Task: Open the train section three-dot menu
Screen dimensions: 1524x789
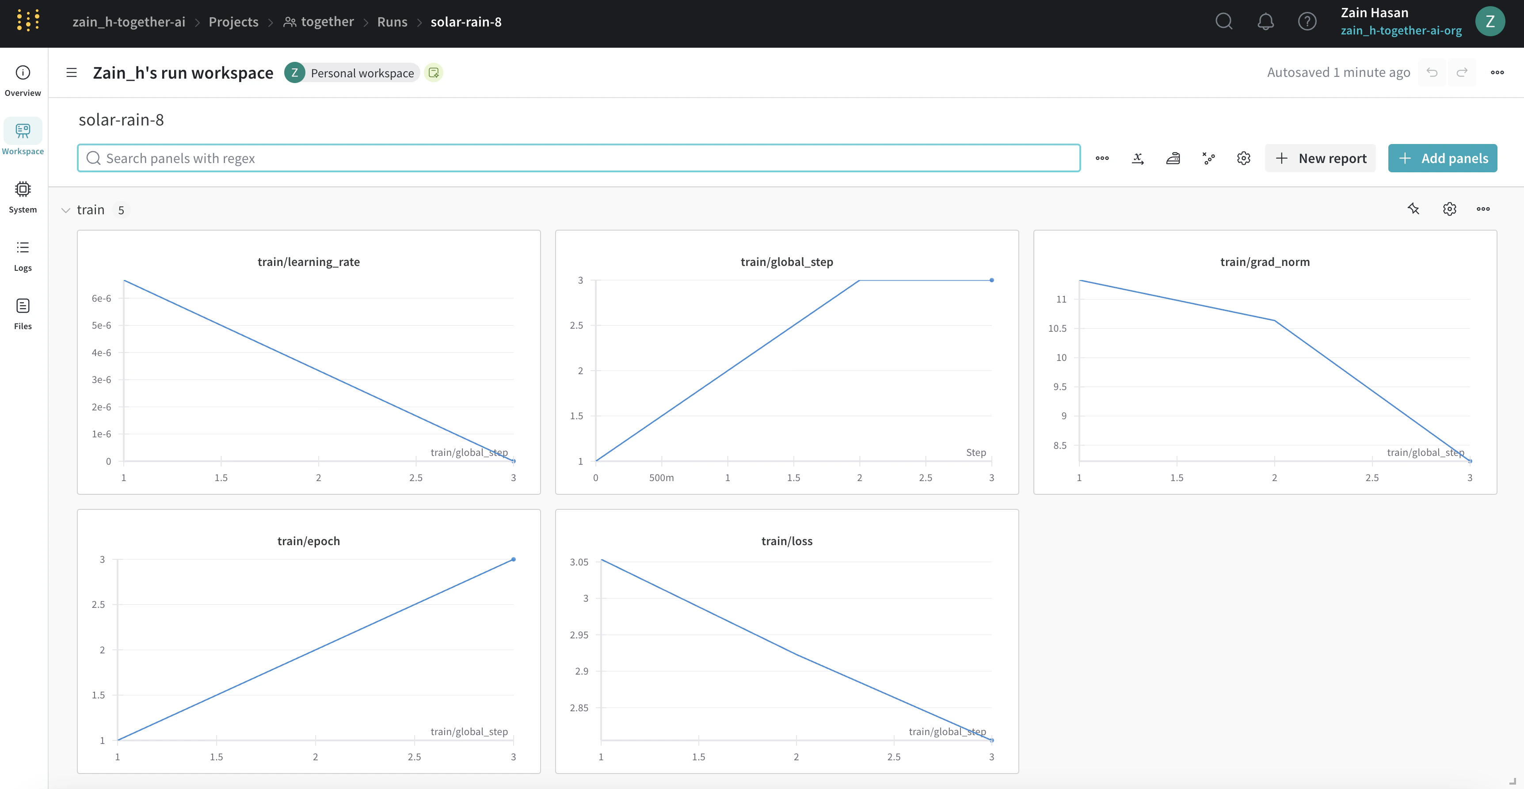Action: (x=1483, y=209)
